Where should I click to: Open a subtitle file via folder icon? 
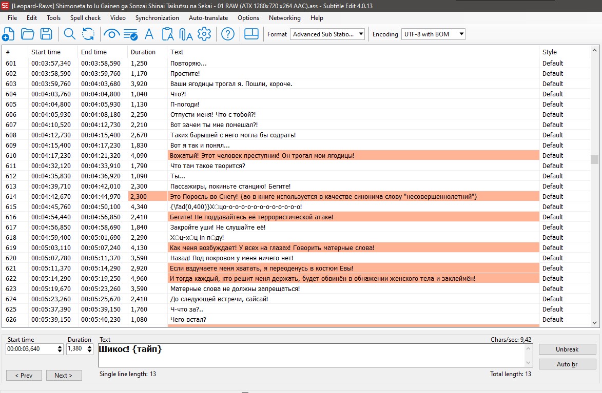pos(27,34)
